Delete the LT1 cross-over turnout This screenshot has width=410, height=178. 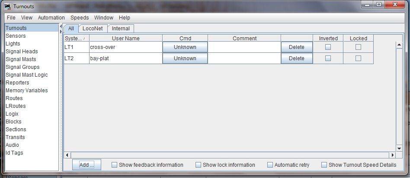[x=296, y=47]
